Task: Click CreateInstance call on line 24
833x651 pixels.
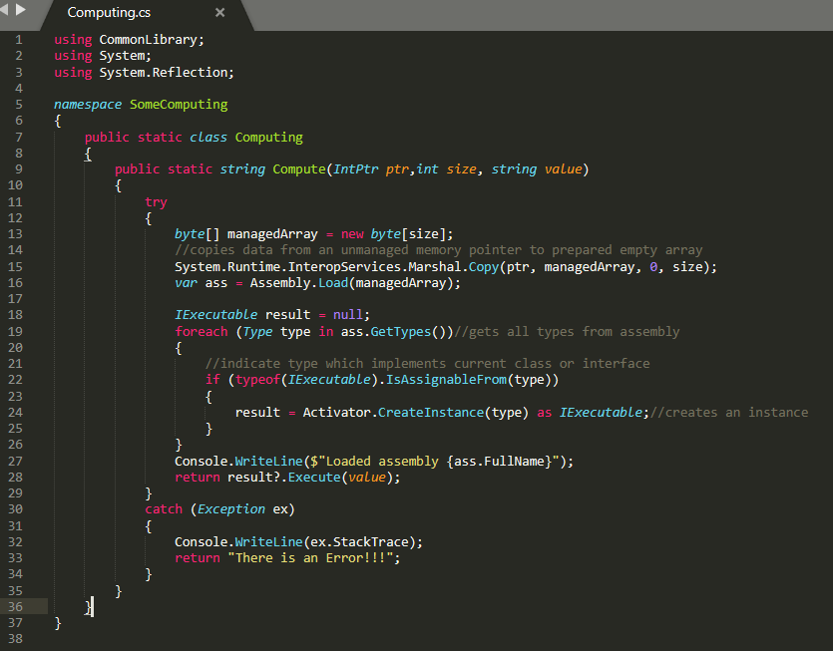Action: coord(431,413)
